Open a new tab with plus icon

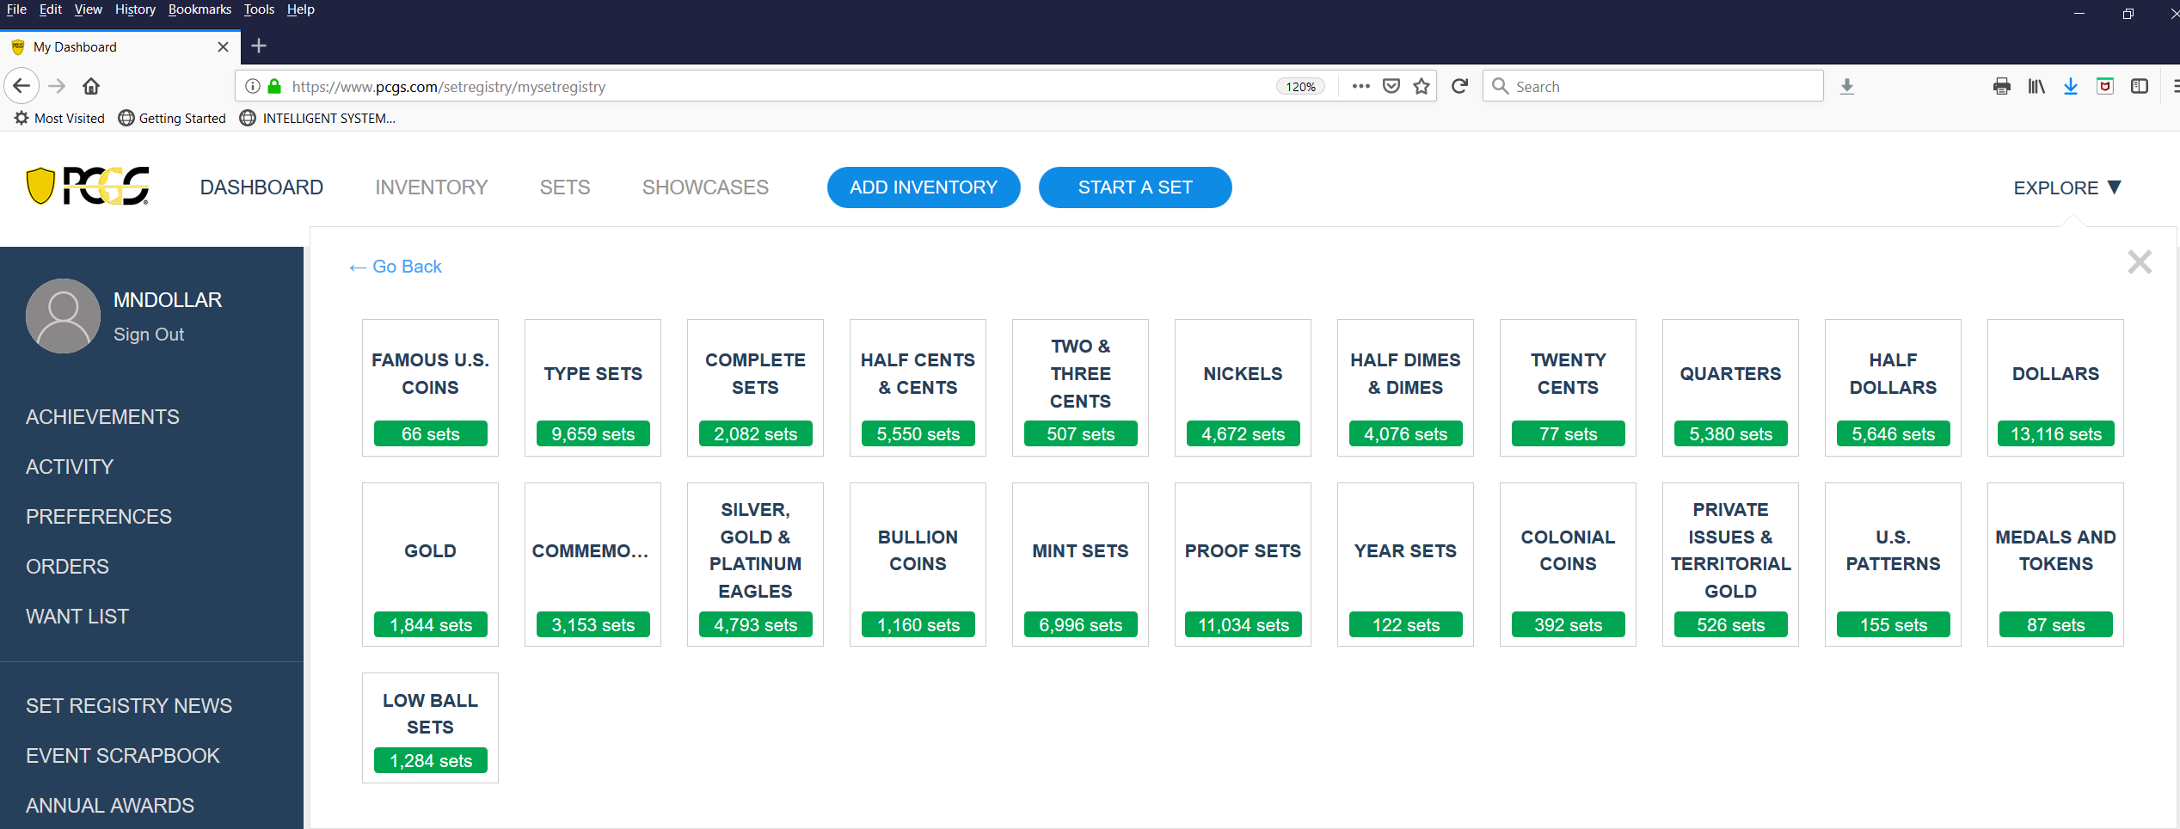(259, 46)
